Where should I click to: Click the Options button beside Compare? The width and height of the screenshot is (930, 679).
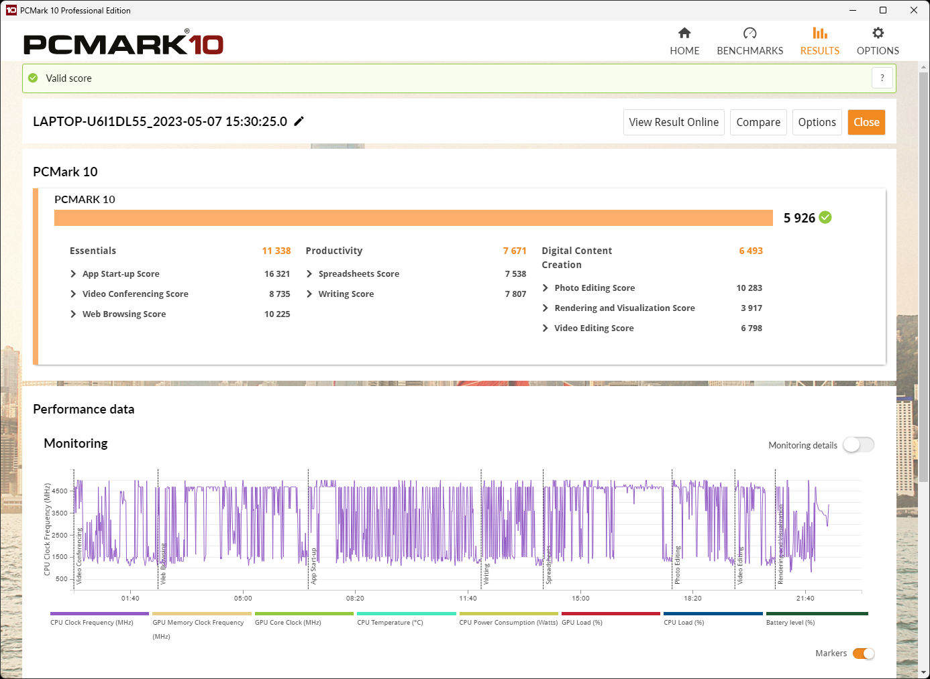[817, 122]
